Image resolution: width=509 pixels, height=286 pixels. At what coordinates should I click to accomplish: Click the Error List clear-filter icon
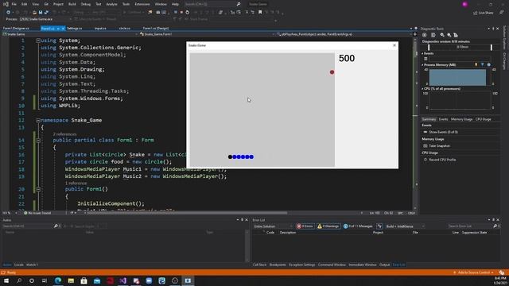coord(379,226)
